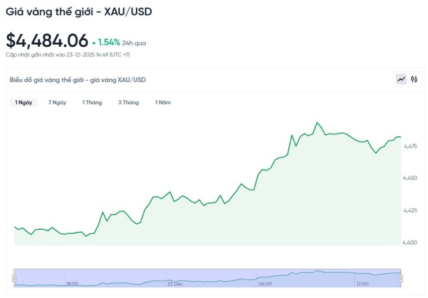Click the 23 Dec mark on navigator

tap(175, 284)
